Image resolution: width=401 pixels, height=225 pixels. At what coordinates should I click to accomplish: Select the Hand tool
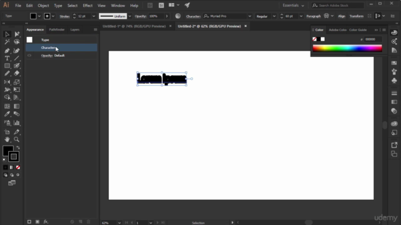tap(7, 139)
